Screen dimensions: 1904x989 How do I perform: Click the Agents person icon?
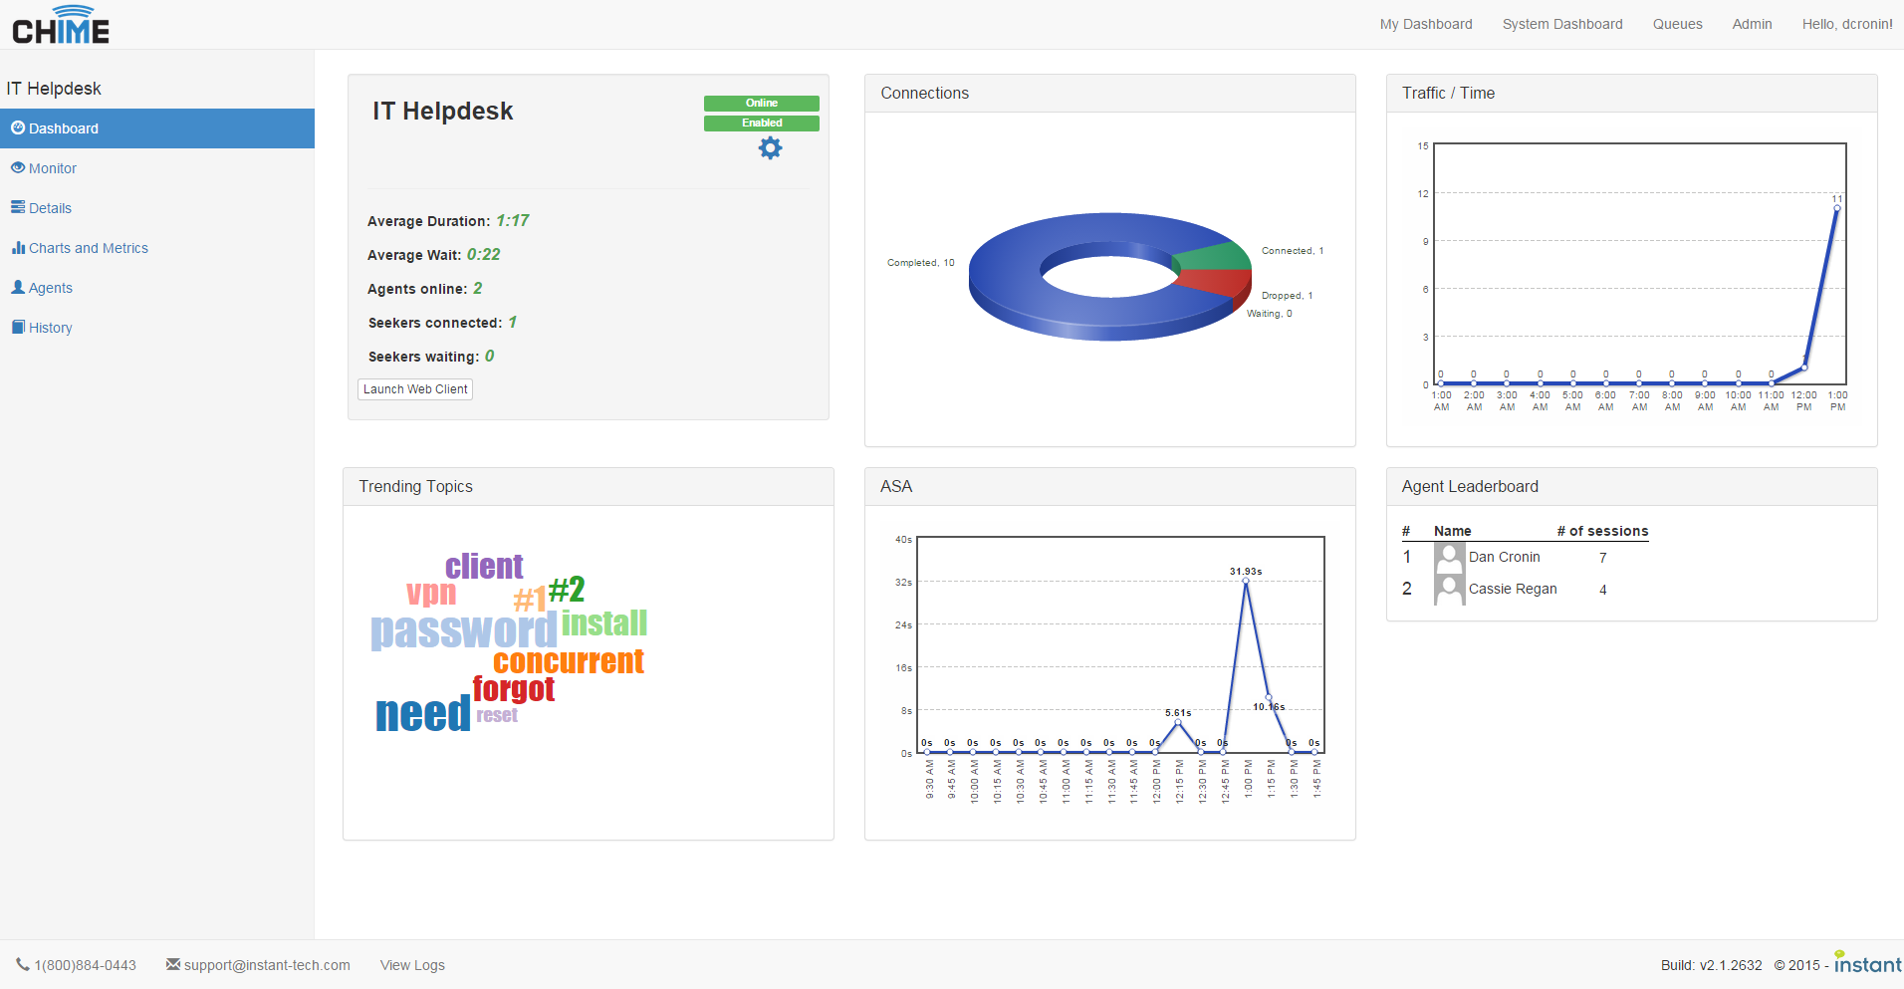point(18,287)
